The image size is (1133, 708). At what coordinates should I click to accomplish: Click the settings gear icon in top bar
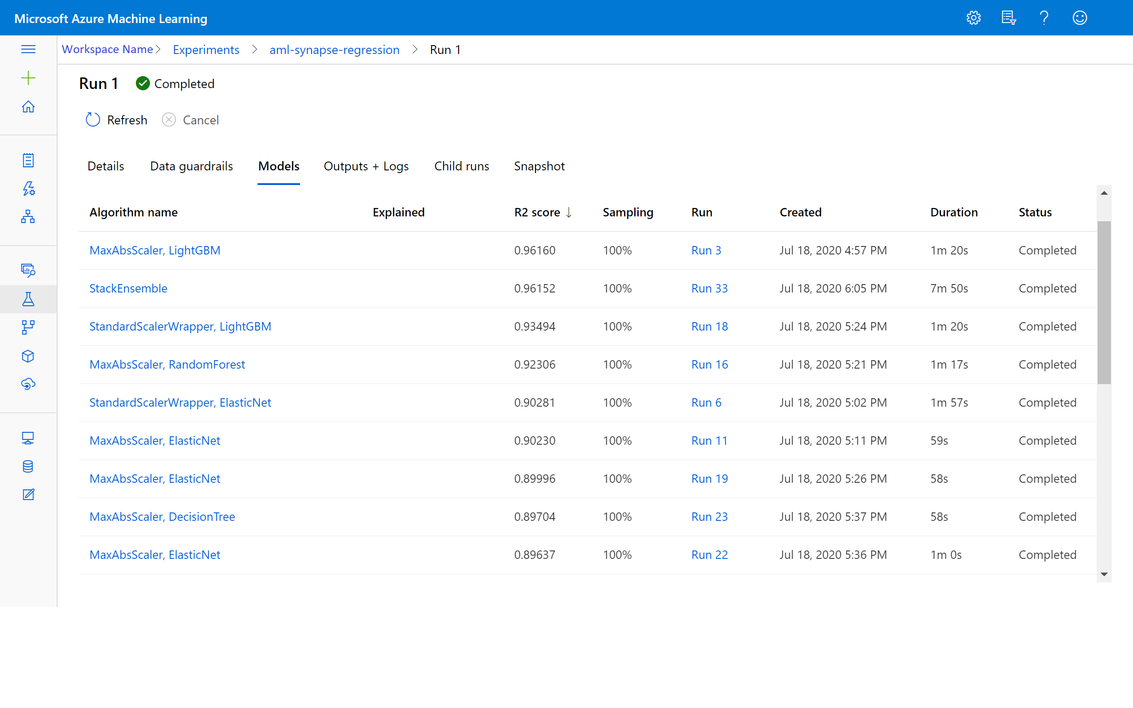point(974,17)
